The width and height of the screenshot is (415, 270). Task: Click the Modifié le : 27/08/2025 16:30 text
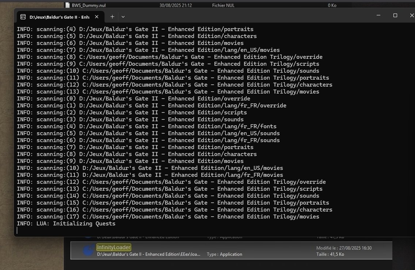[x=344, y=248]
